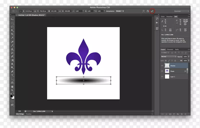The height and width of the screenshot is (128, 200).
Task: Open the Timeline tab at bottom
Action: click(28, 114)
